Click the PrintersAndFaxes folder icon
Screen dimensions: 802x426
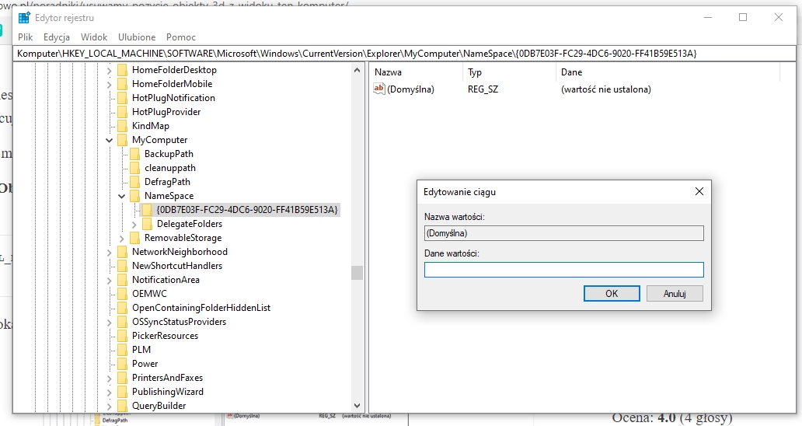(122, 378)
